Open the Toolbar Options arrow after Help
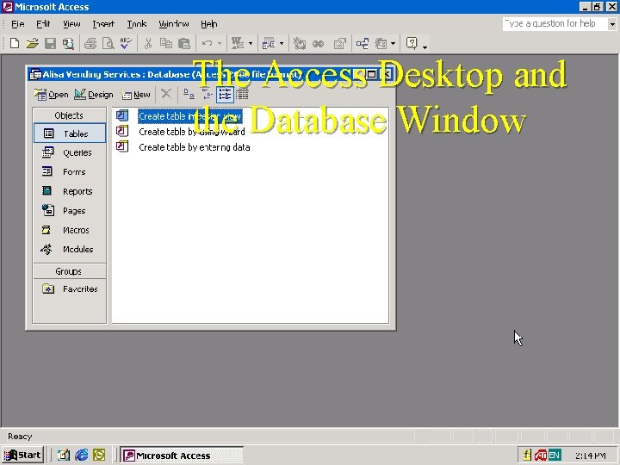 click(425, 46)
